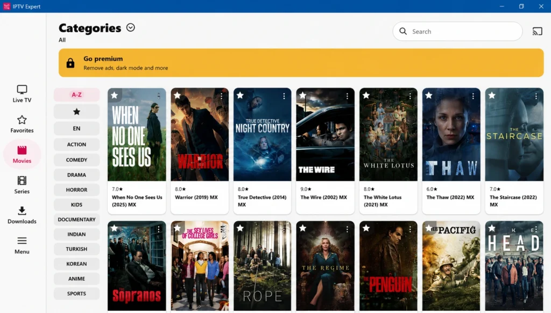
Task: Favorite The Penguin with star icon
Action: 366,228
